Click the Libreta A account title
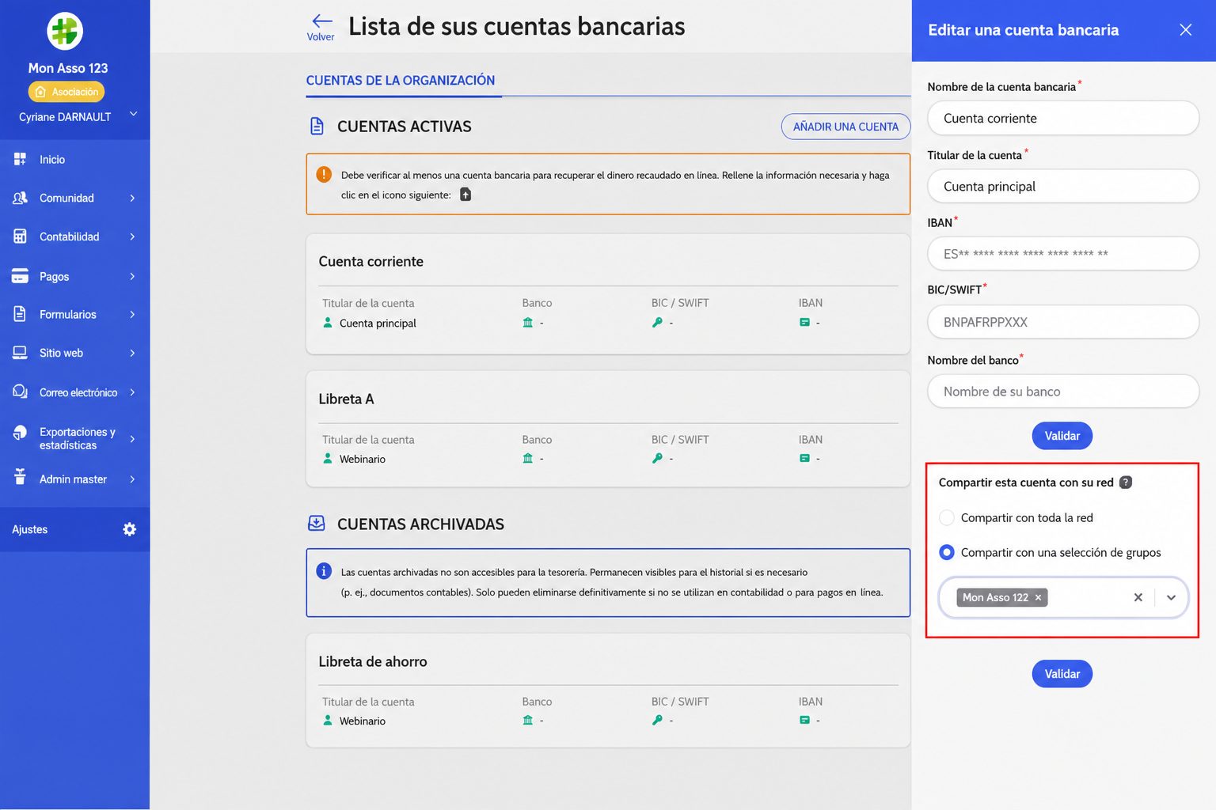The height and width of the screenshot is (810, 1216). pyautogui.click(x=346, y=399)
